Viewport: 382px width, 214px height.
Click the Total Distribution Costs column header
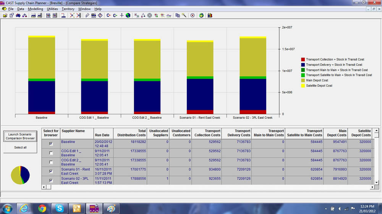pyautogui.click(x=131, y=133)
